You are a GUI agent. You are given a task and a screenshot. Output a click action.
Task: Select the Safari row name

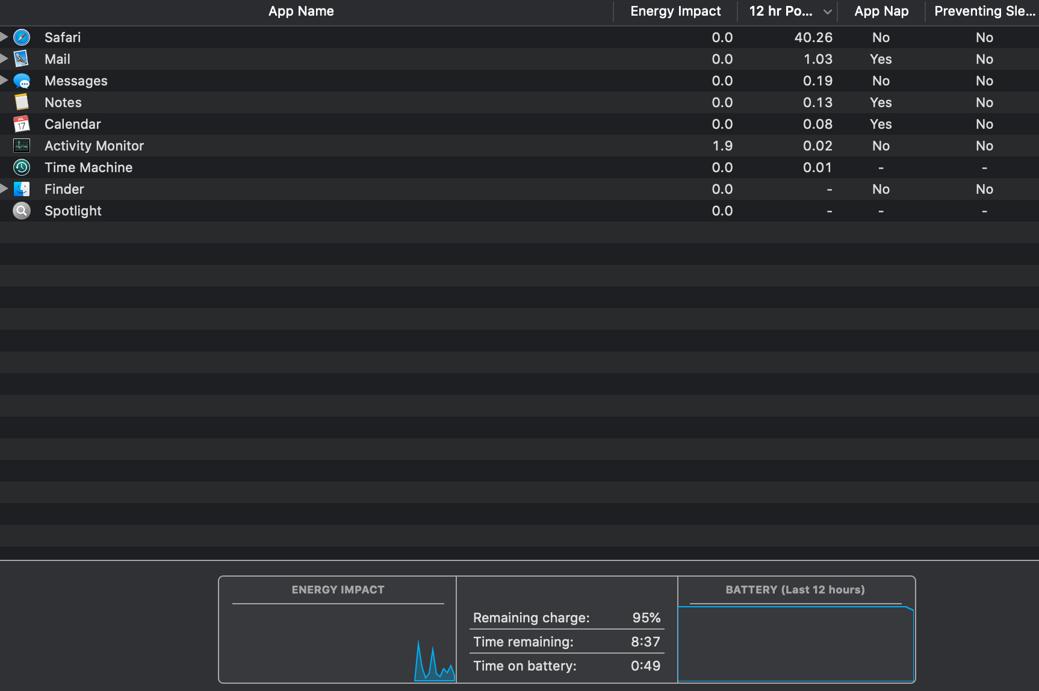click(x=63, y=37)
